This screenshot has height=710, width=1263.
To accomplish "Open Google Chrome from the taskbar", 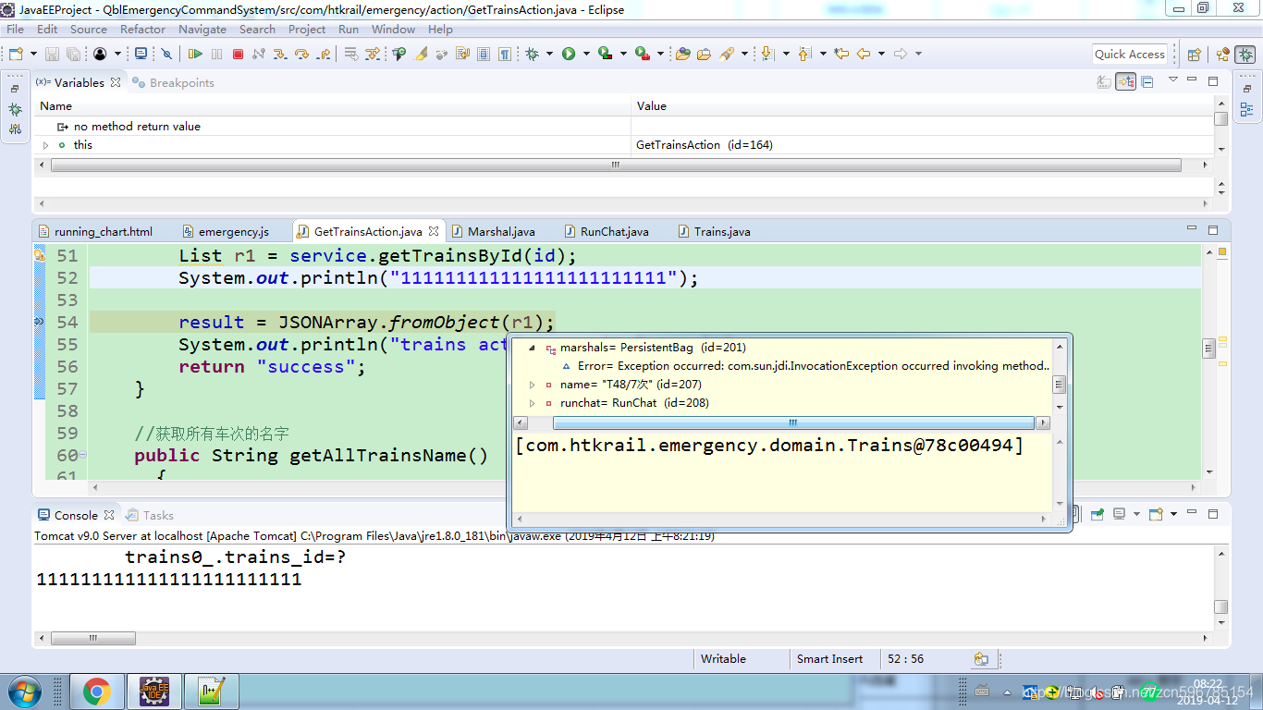I will point(97,691).
